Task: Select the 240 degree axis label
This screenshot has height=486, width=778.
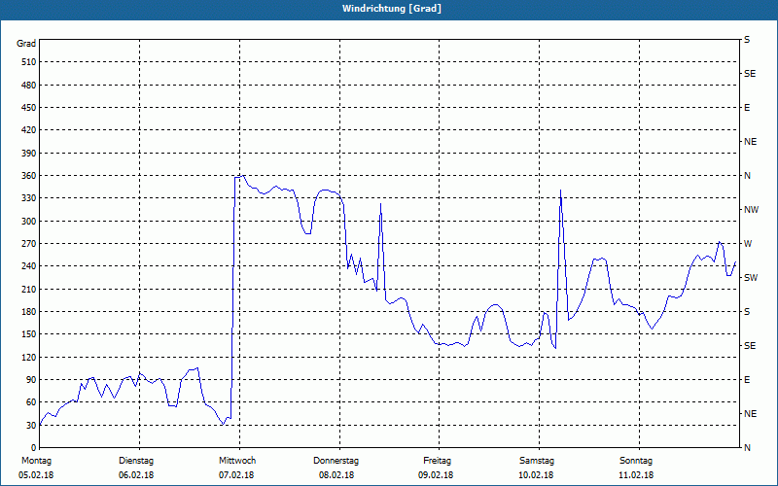Action: [x=29, y=266]
